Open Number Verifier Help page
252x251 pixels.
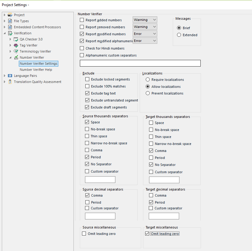36,70
